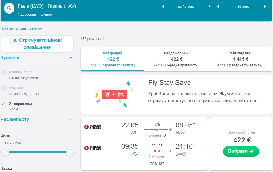Collapse the Зупинки filter section
Viewport: 273px width, 172px height.
(x=71, y=58)
